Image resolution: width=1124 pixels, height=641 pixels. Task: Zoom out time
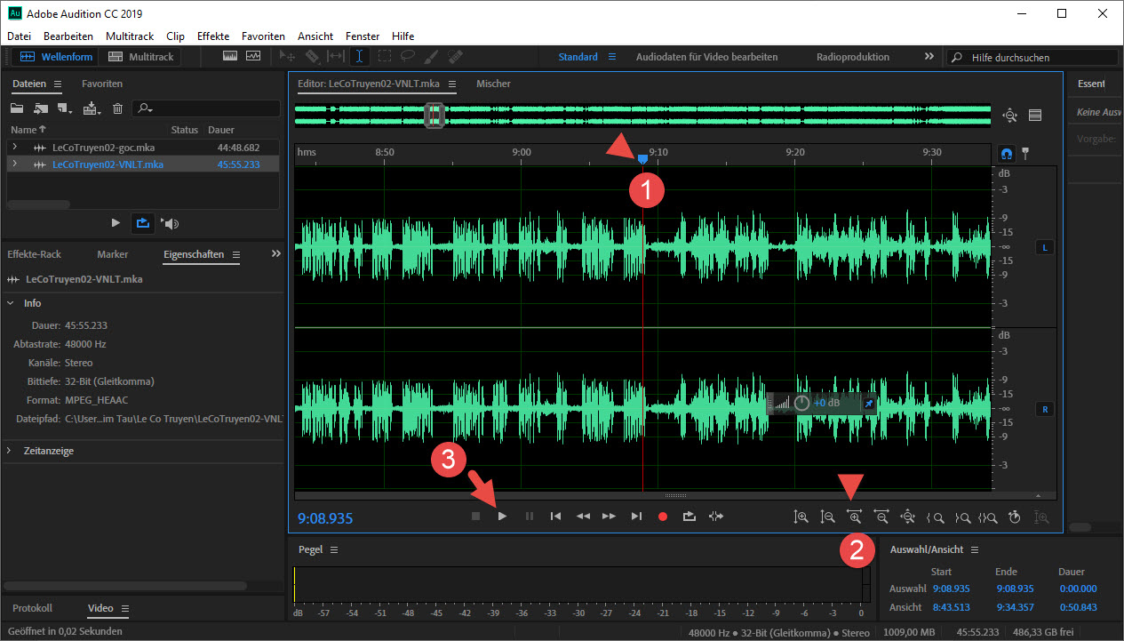(881, 516)
